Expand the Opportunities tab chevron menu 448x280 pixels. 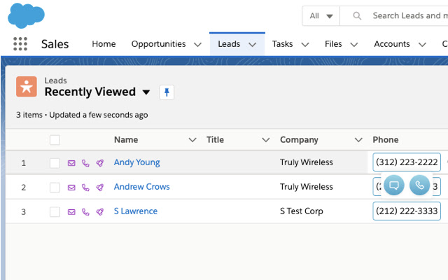pos(197,44)
